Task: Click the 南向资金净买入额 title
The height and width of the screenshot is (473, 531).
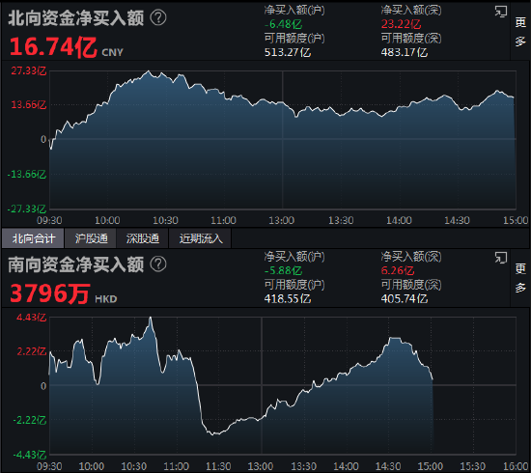Action: coord(76,264)
